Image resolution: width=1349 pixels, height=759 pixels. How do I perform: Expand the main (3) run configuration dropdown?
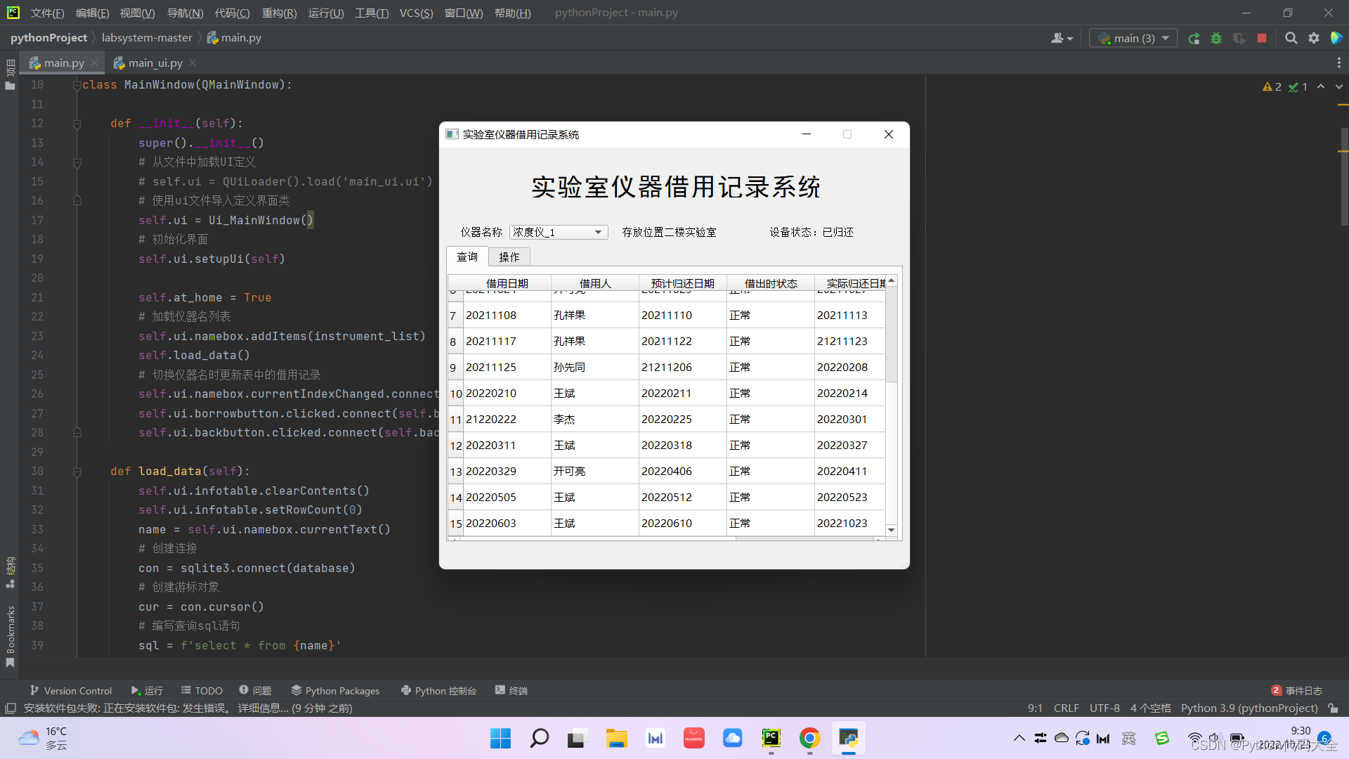(x=1133, y=39)
